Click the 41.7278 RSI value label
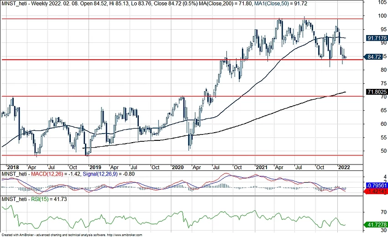Viewport: 388px width, 237px height. coord(376,225)
